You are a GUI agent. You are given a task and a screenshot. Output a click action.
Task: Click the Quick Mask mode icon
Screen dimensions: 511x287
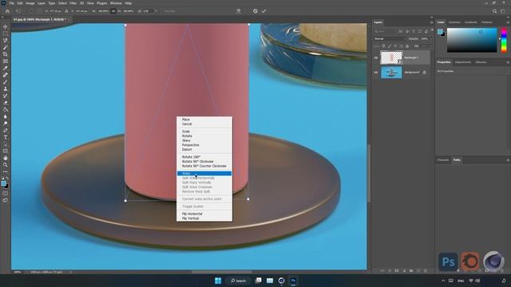pos(6,194)
